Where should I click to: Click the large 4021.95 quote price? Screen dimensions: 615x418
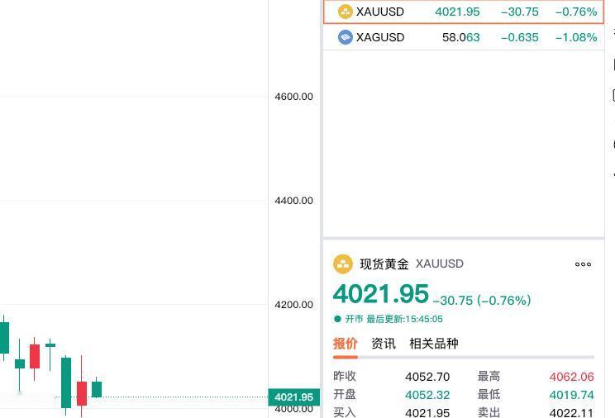click(381, 294)
